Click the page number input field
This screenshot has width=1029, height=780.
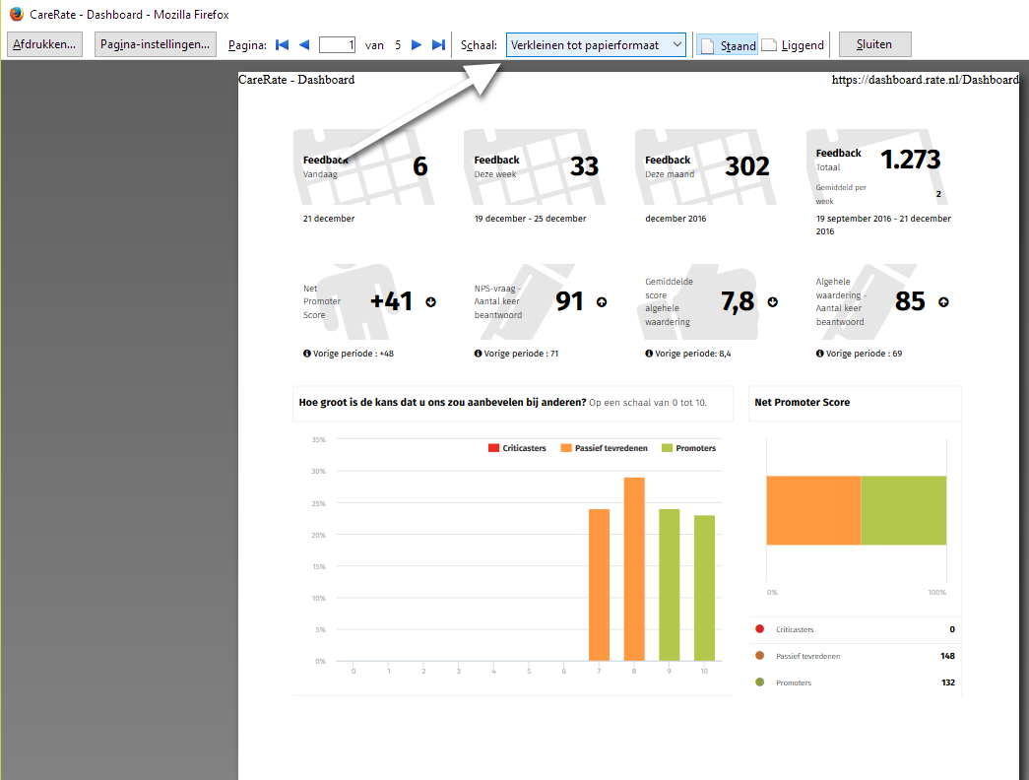(x=338, y=44)
